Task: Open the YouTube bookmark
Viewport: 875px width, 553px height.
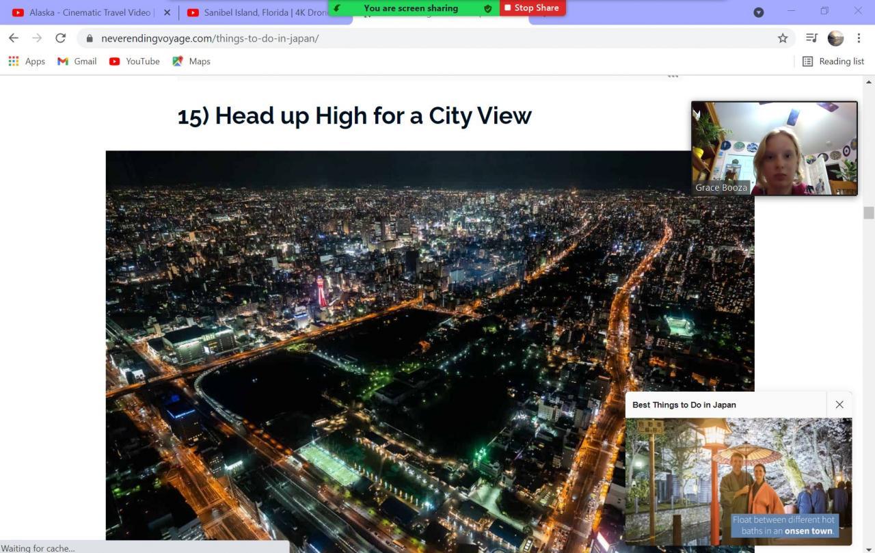Action: (x=135, y=62)
